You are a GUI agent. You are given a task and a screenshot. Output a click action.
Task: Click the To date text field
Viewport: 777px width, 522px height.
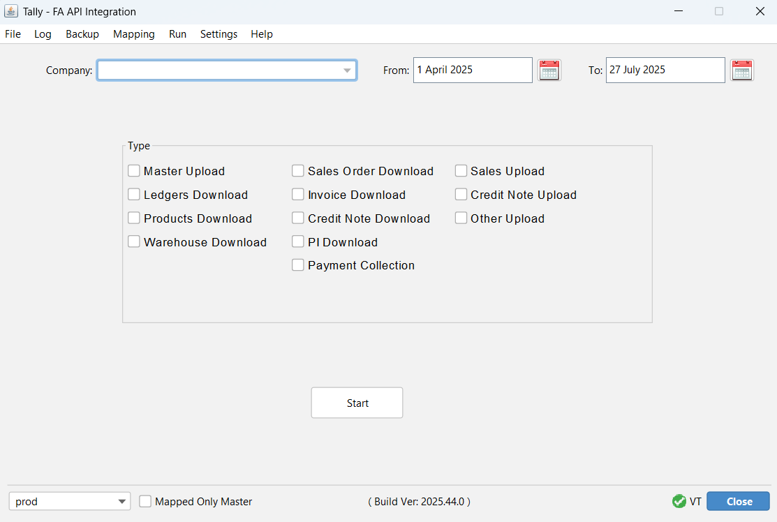tap(665, 70)
